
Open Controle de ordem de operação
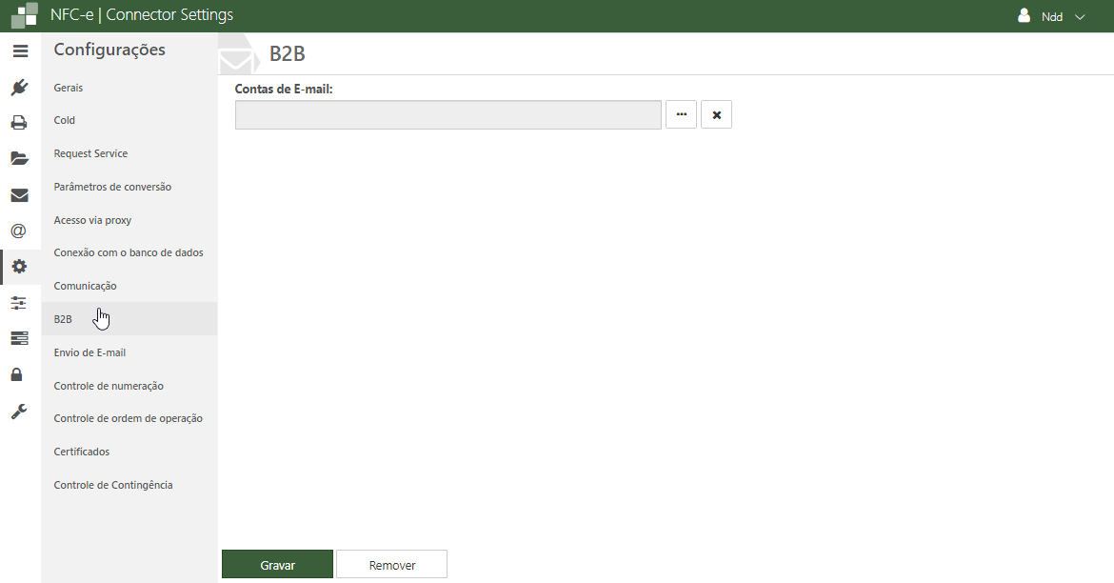(x=128, y=418)
